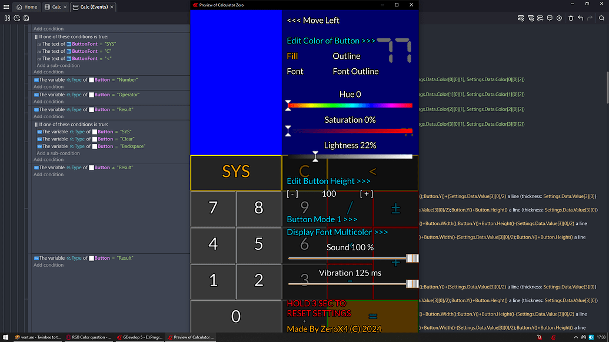The image size is (609, 342).
Task: Click the add new event icon
Action: (521, 18)
